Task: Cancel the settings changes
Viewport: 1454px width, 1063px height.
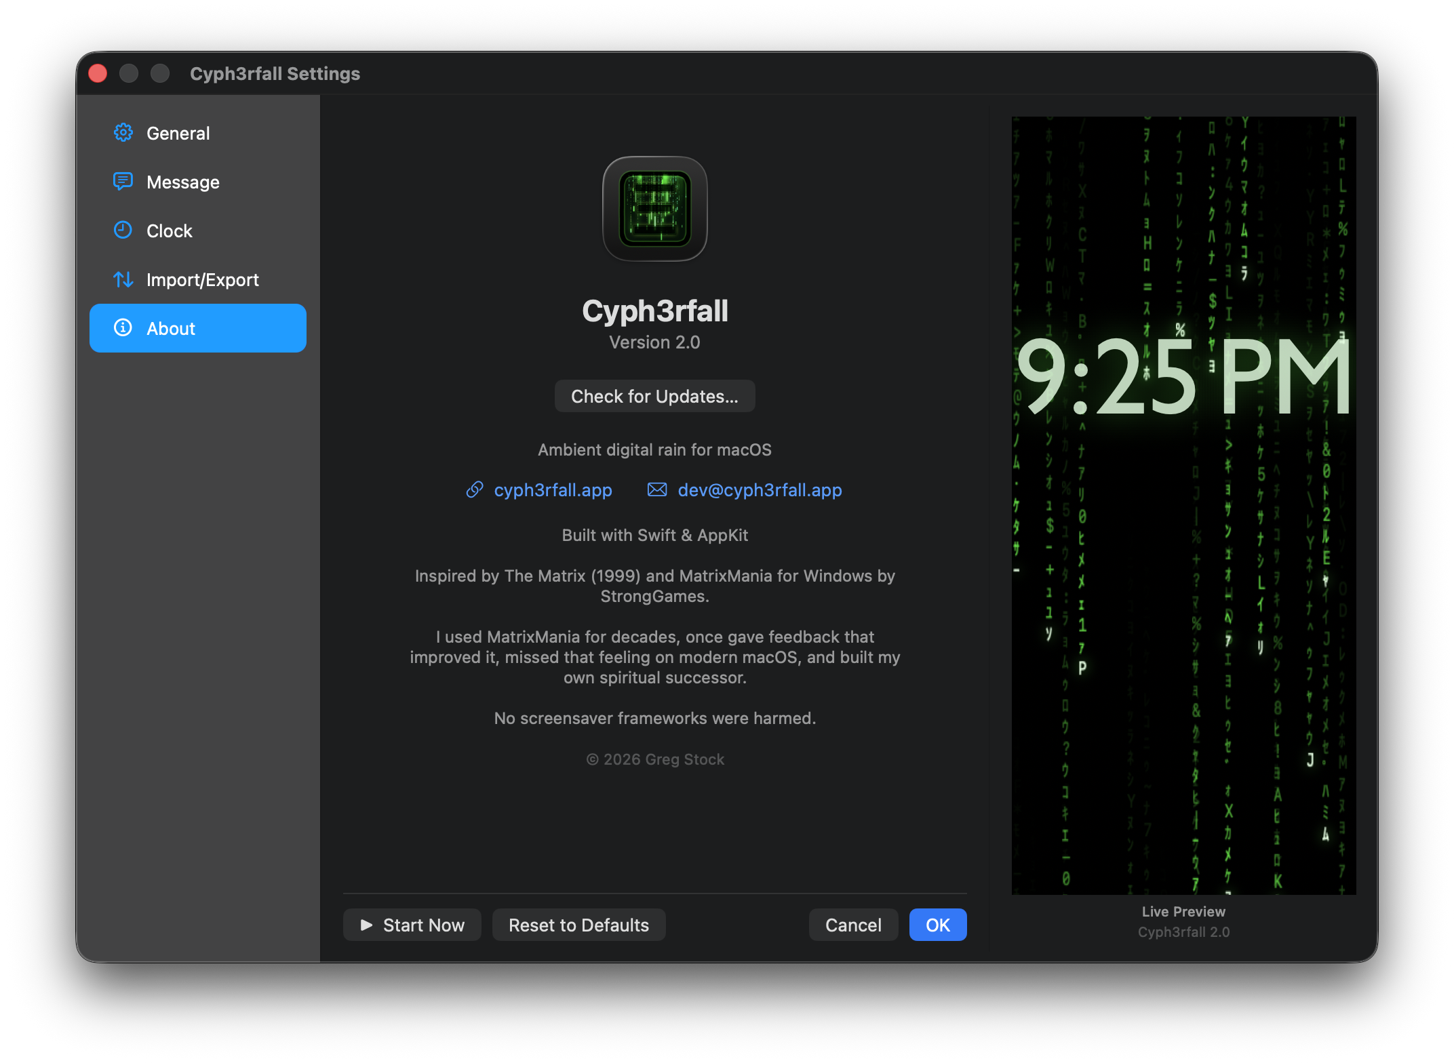Action: coord(853,925)
